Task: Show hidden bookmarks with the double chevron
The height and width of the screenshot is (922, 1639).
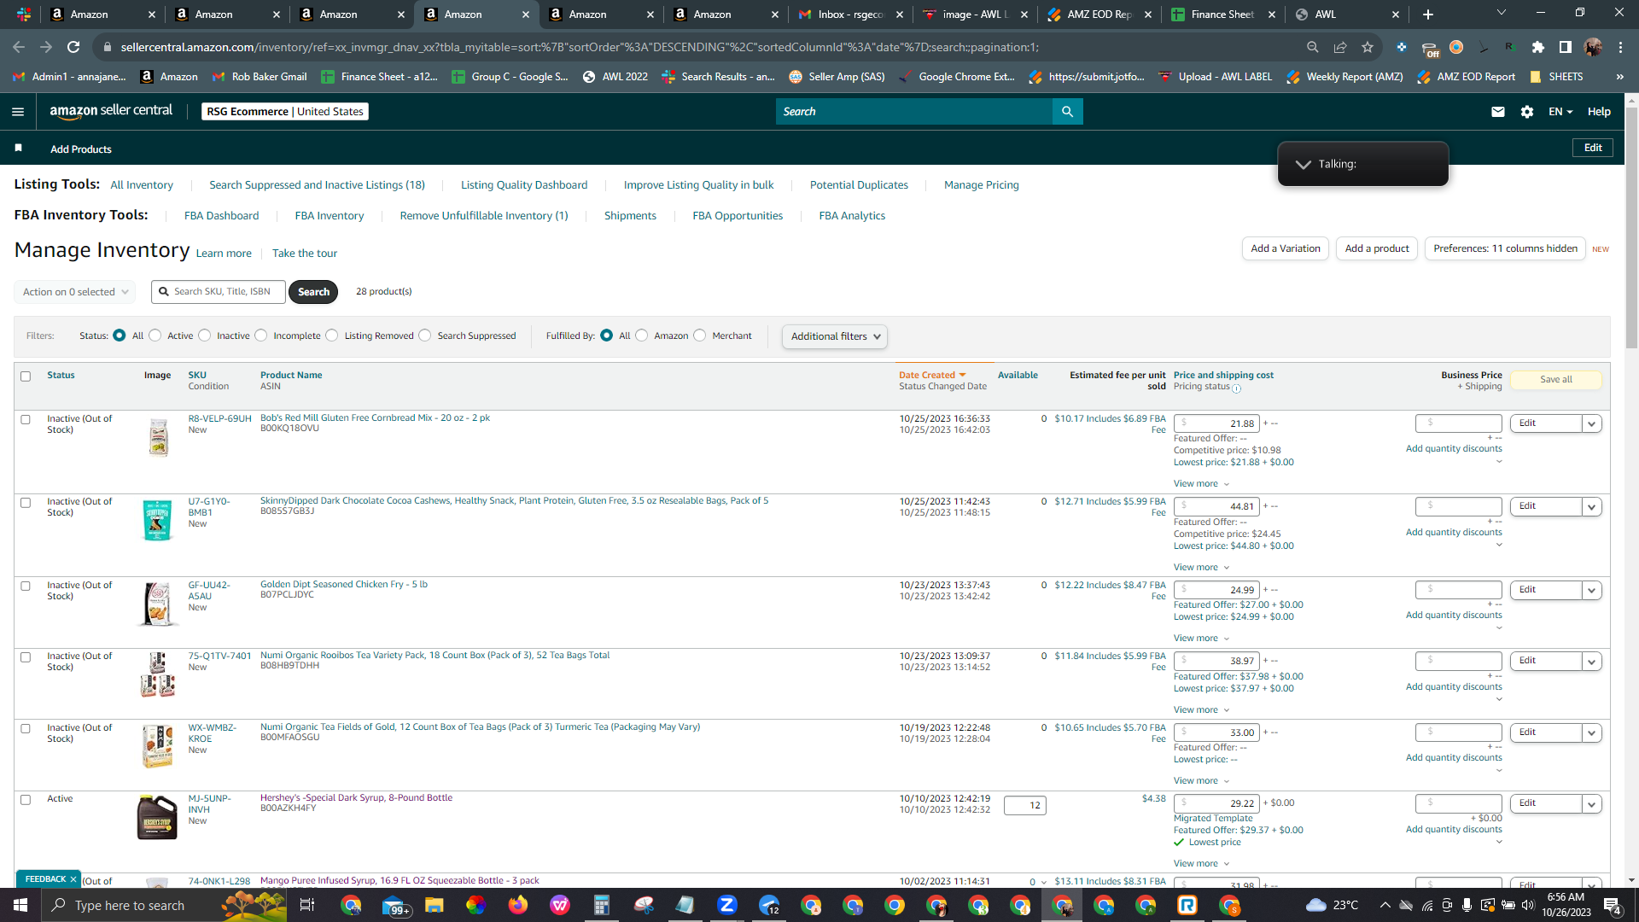Action: click(1619, 77)
